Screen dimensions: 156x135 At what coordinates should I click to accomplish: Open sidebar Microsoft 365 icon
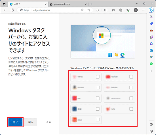[x=151, y=44]
